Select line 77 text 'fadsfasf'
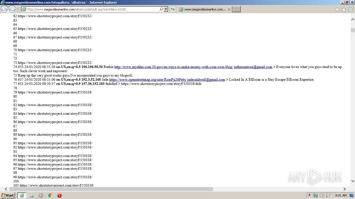The image size is (355, 199). 111,84
